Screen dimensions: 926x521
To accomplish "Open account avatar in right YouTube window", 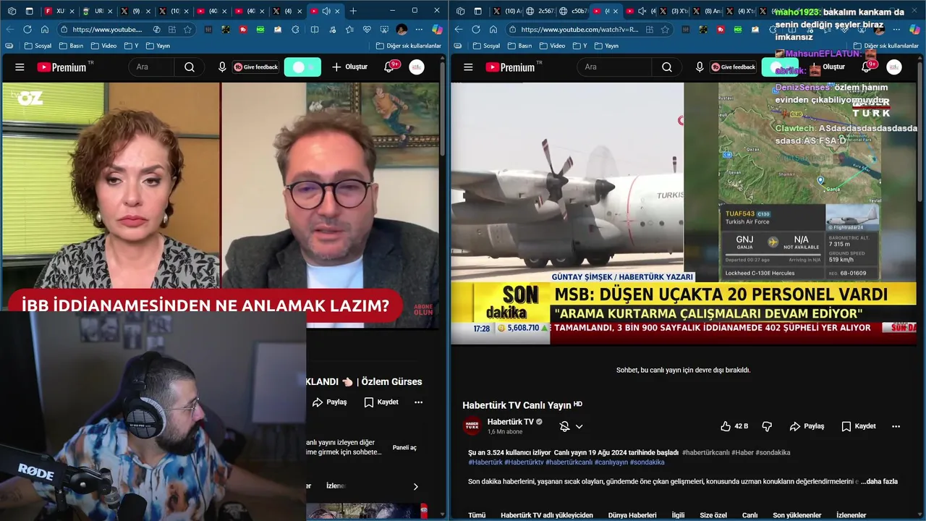I will [x=894, y=67].
